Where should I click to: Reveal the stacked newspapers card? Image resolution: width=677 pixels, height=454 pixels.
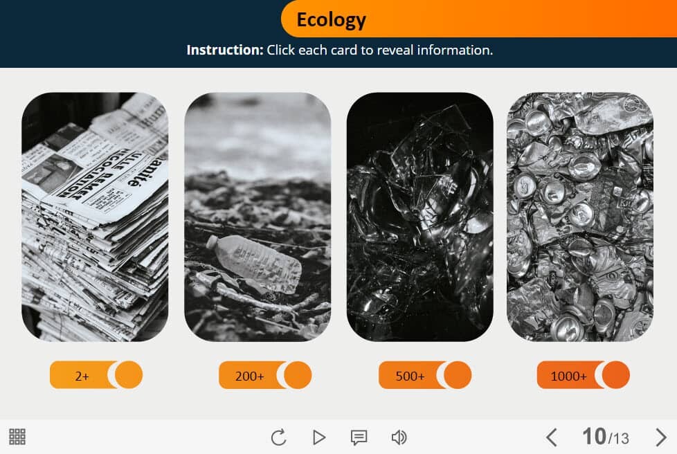coord(95,217)
